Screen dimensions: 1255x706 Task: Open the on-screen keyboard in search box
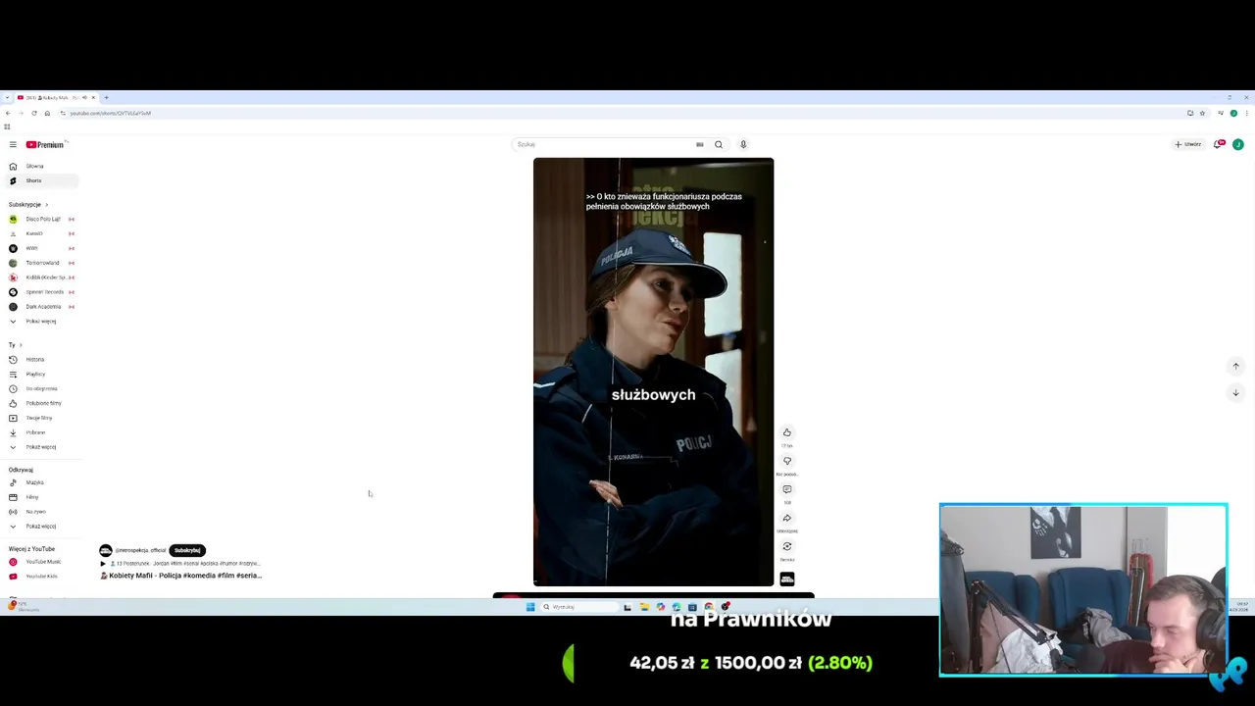pyautogui.click(x=699, y=144)
